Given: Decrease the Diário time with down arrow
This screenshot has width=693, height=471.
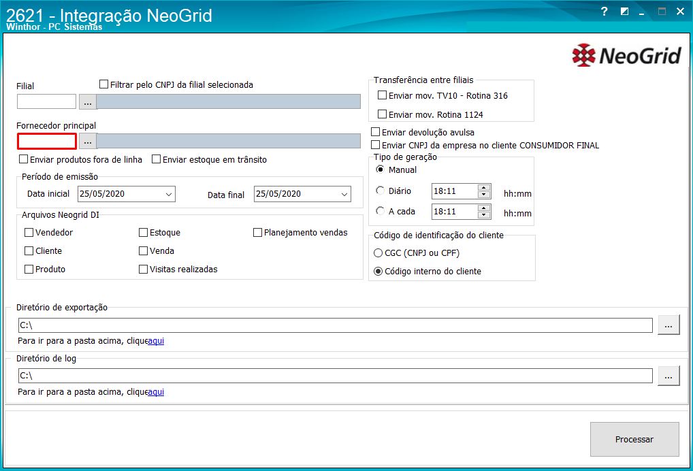Looking at the screenshot, I should coord(484,195).
